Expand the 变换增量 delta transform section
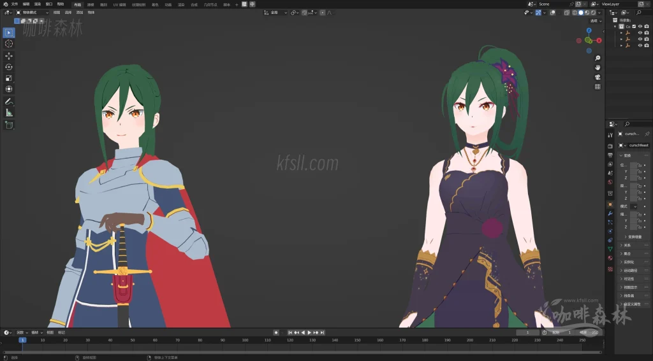 point(633,237)
